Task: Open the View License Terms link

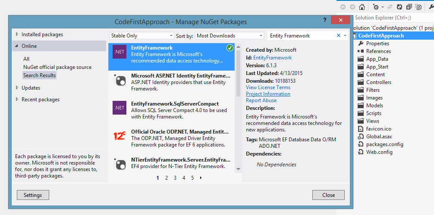Action: (268, 87)
